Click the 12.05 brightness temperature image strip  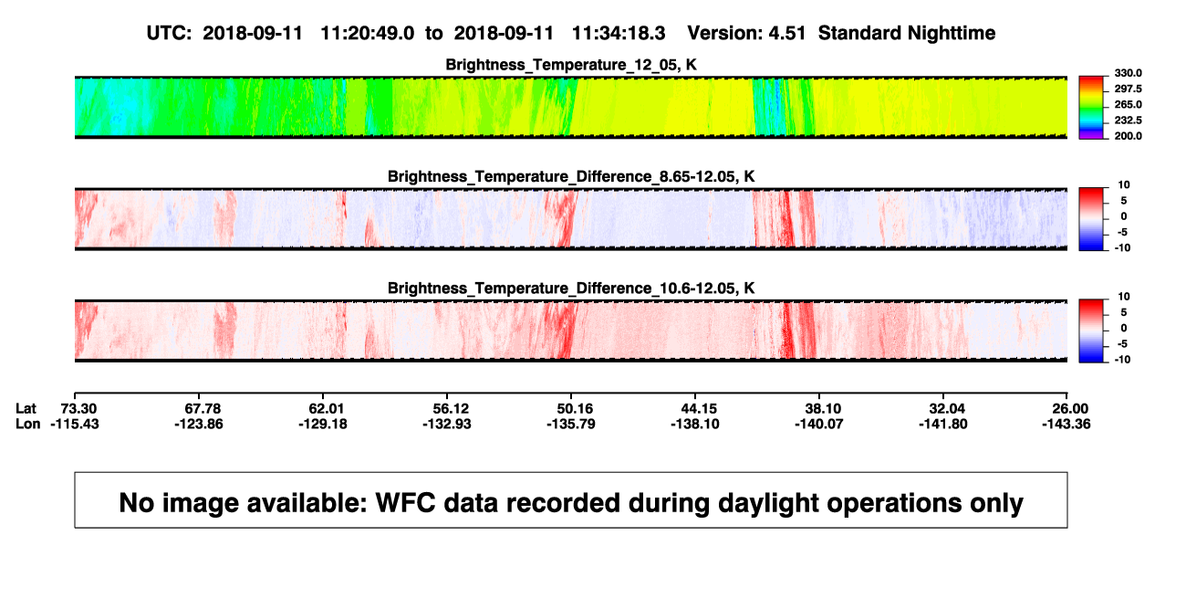pos(571,107)
